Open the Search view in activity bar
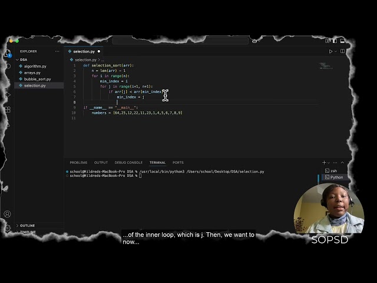 [x=8, y=66]
